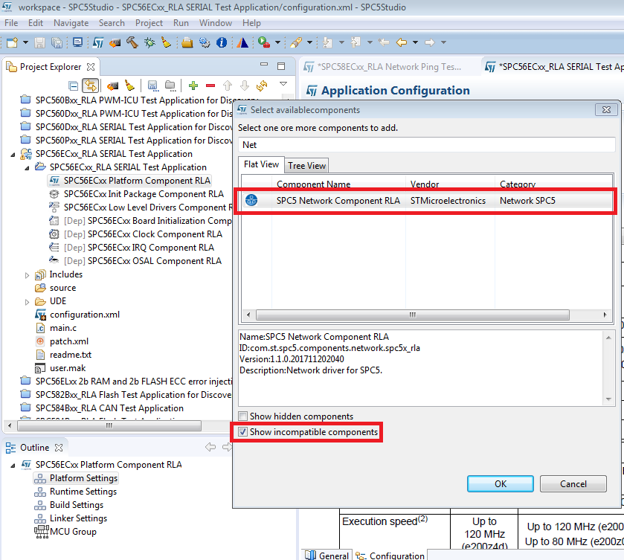
Task: Click the Project Explorer horizontal scrollbar
Action: pos(109,425)
